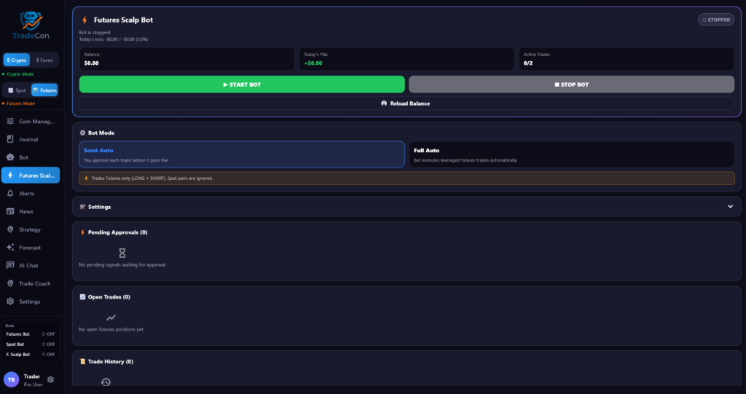Open sidebar Settings gear icon

pyautogui.click(x=10, y=302)
